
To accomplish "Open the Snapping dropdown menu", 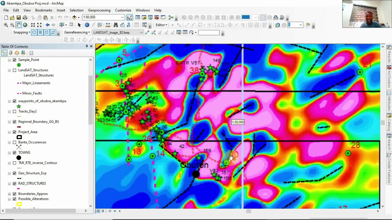I will click(22, 32).
